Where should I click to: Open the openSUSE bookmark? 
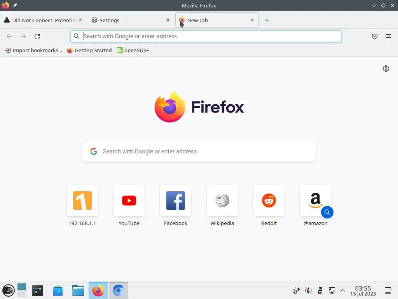133,50
